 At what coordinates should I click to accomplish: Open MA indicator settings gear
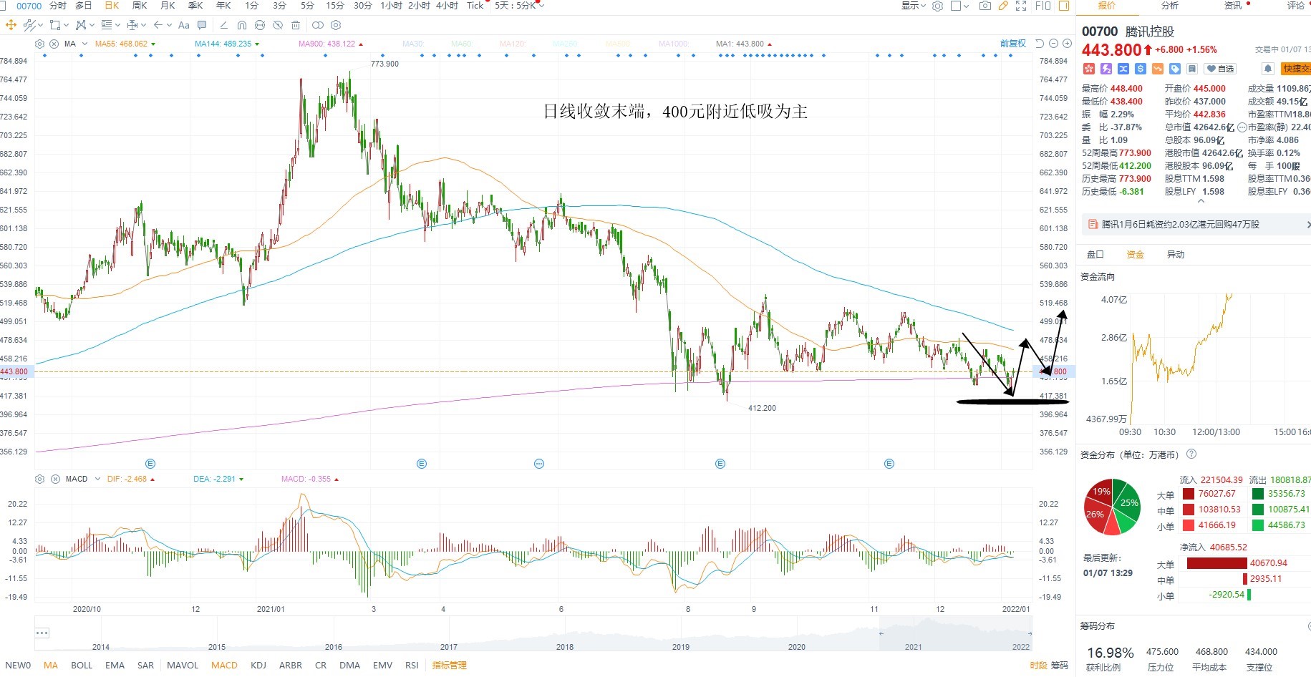39,44
